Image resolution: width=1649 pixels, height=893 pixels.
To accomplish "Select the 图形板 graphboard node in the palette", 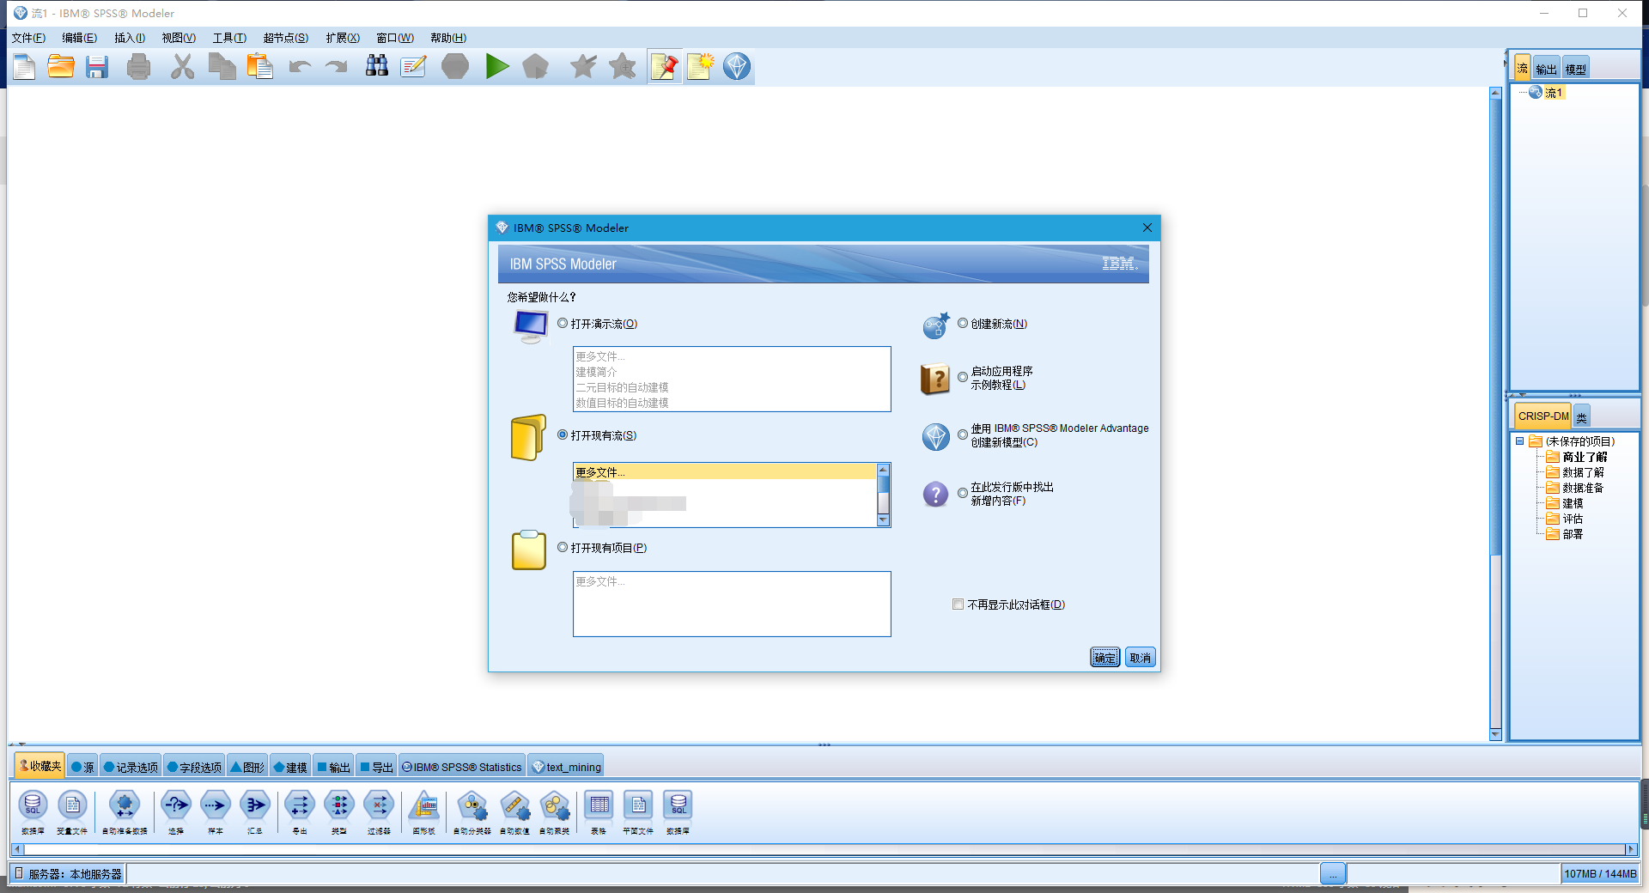I will 424,812.
